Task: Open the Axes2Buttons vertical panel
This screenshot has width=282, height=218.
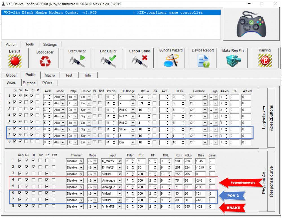Action: pos(272,118)
